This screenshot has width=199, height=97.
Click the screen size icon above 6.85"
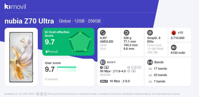point(103,33)
